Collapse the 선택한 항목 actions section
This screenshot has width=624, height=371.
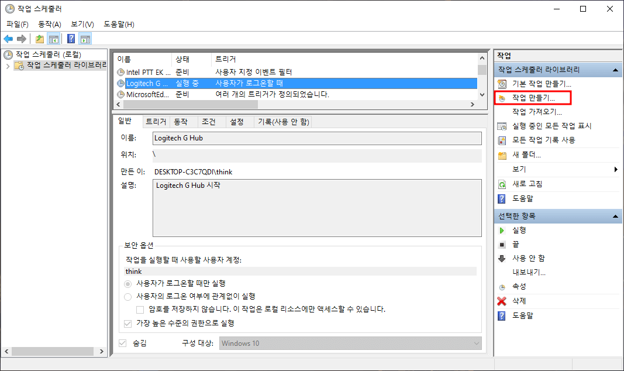point(615,217)
